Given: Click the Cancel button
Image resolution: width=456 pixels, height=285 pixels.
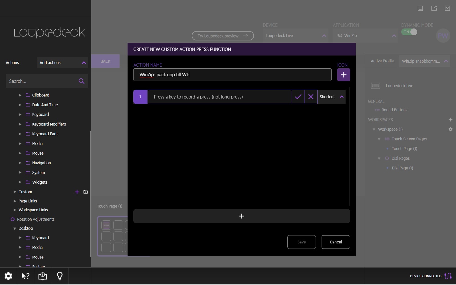Looking at the screenshot, I should coord(336,242).
